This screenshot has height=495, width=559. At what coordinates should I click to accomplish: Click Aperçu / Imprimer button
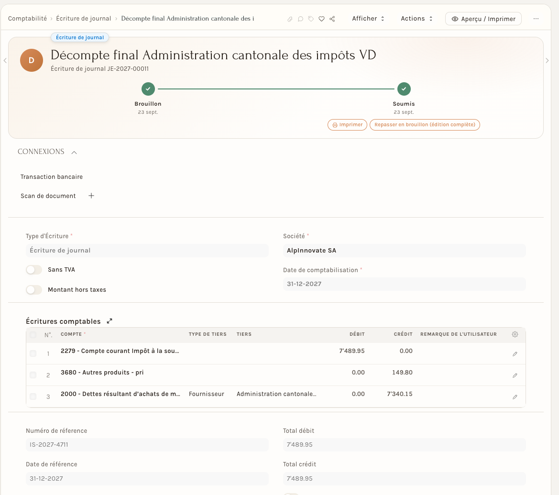point(483,19)
